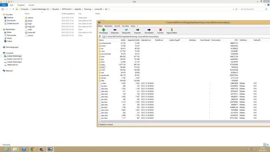This screenshot has height=152, width=270.
Task: Sort 7-Zip list by CRC column
Action: tap(236, 40)
